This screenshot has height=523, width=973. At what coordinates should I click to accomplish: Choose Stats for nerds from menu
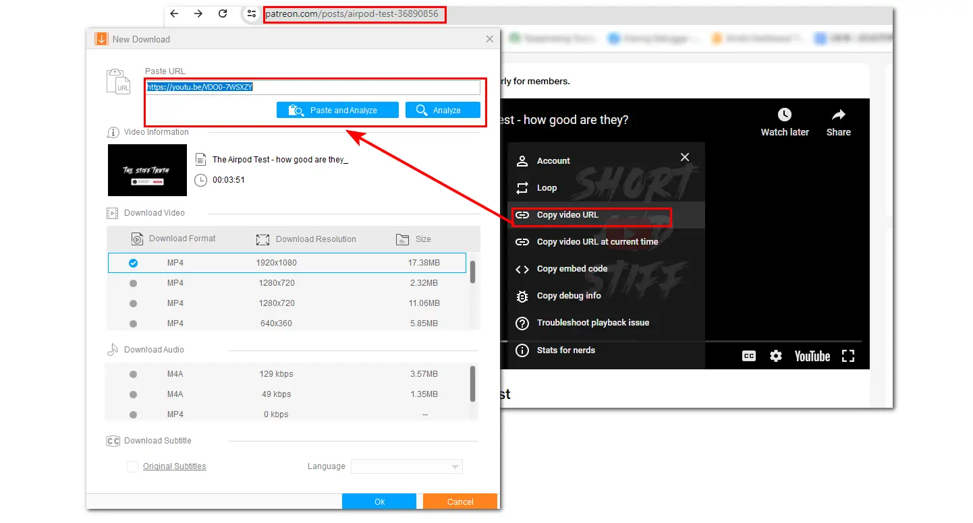pyautogui.click(x=565, y=350)
